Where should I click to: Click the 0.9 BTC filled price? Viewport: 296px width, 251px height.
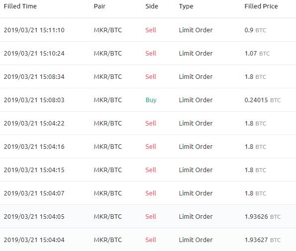coord(255,30)
